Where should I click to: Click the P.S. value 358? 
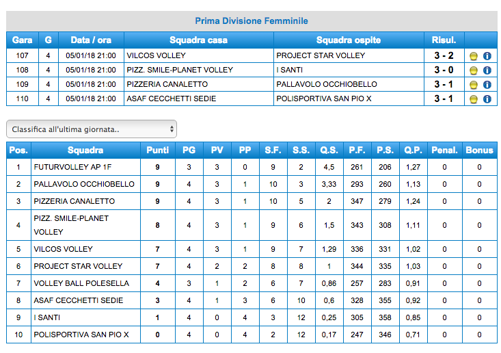[385, 318]
